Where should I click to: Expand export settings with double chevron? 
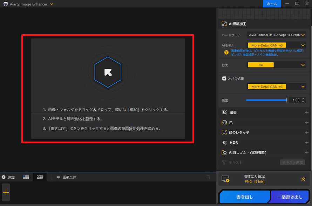(x=303, y=179)
